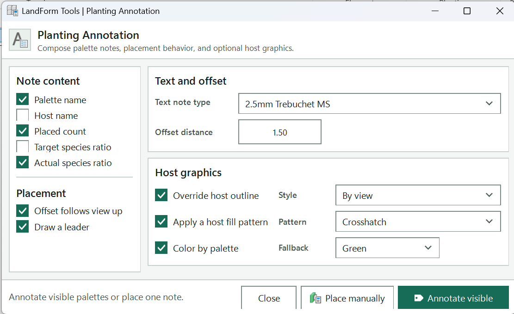Image resolution: width=514 pixels, height=314 pixels.
Task: Click the 'Text note type' label
Action: [183, 102]
